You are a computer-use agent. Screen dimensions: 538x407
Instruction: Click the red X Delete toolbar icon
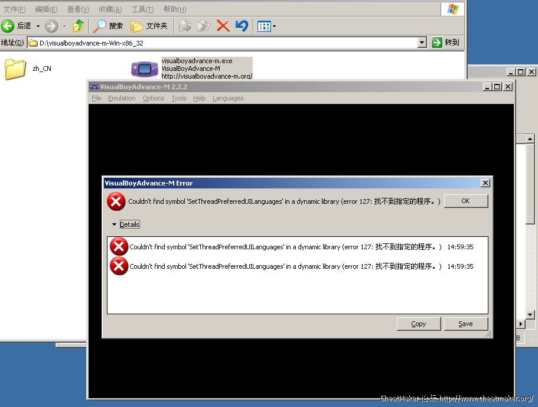click(223, 26)
